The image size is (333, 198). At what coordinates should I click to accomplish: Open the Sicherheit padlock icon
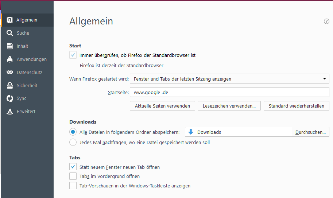[9, 85]
